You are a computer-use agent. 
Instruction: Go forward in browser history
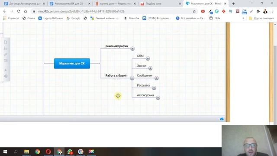point(12,11)
